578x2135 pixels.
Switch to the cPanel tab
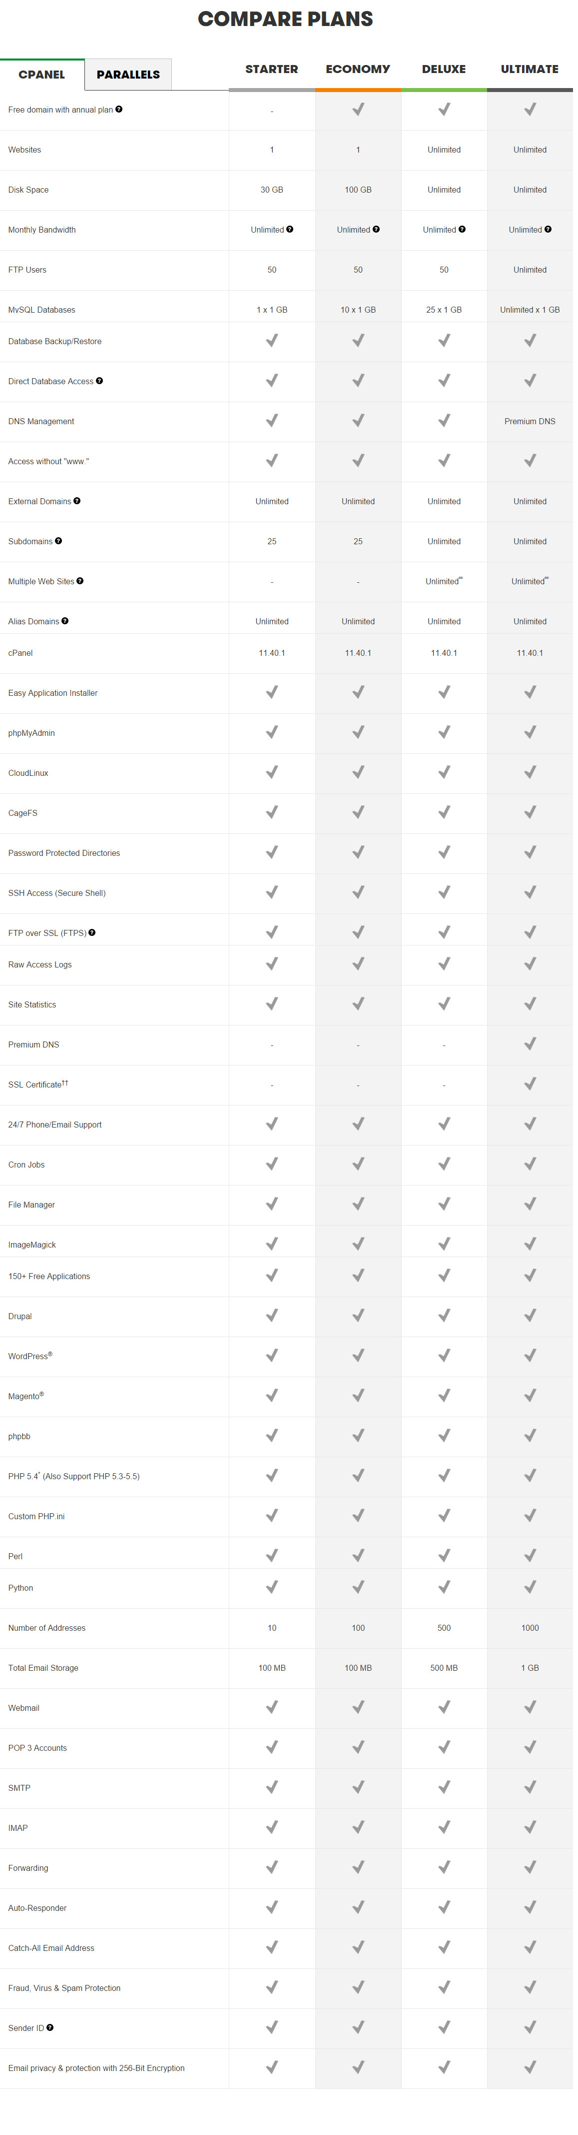tap(41, 75)
